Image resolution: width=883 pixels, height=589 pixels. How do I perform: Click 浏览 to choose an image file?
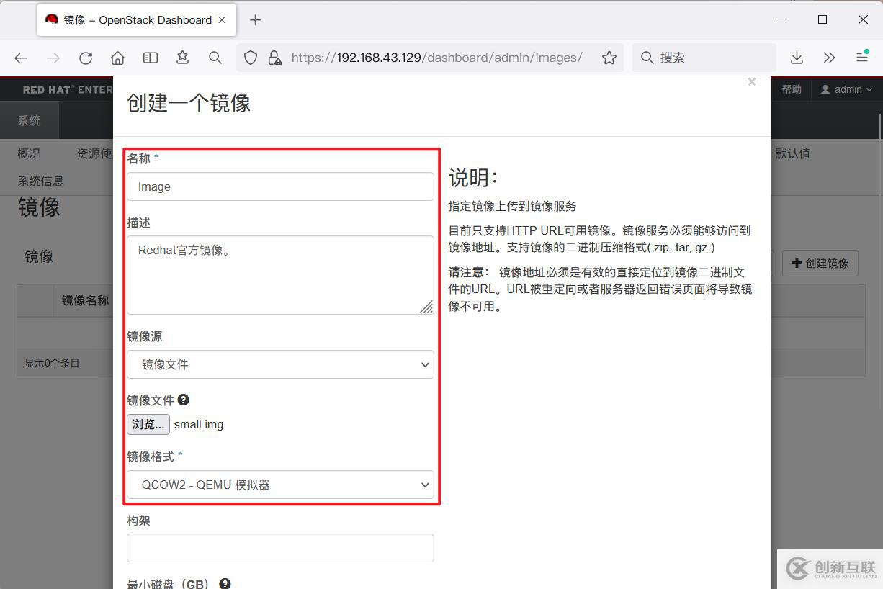pyautogui.click(x=148, y=424)
